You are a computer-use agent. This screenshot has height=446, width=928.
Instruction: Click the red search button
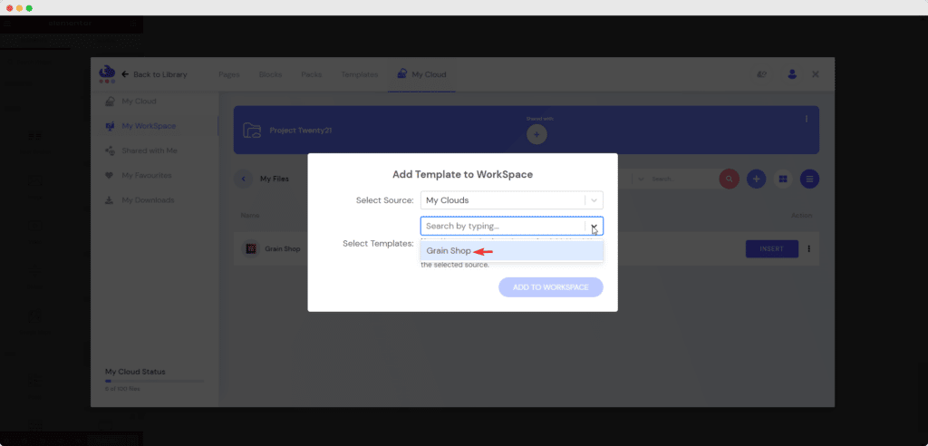coord(730,179)
